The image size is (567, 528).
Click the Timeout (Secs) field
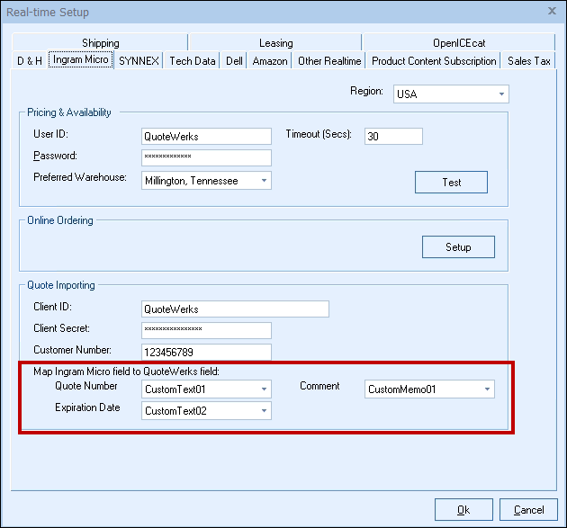[393, 136]
